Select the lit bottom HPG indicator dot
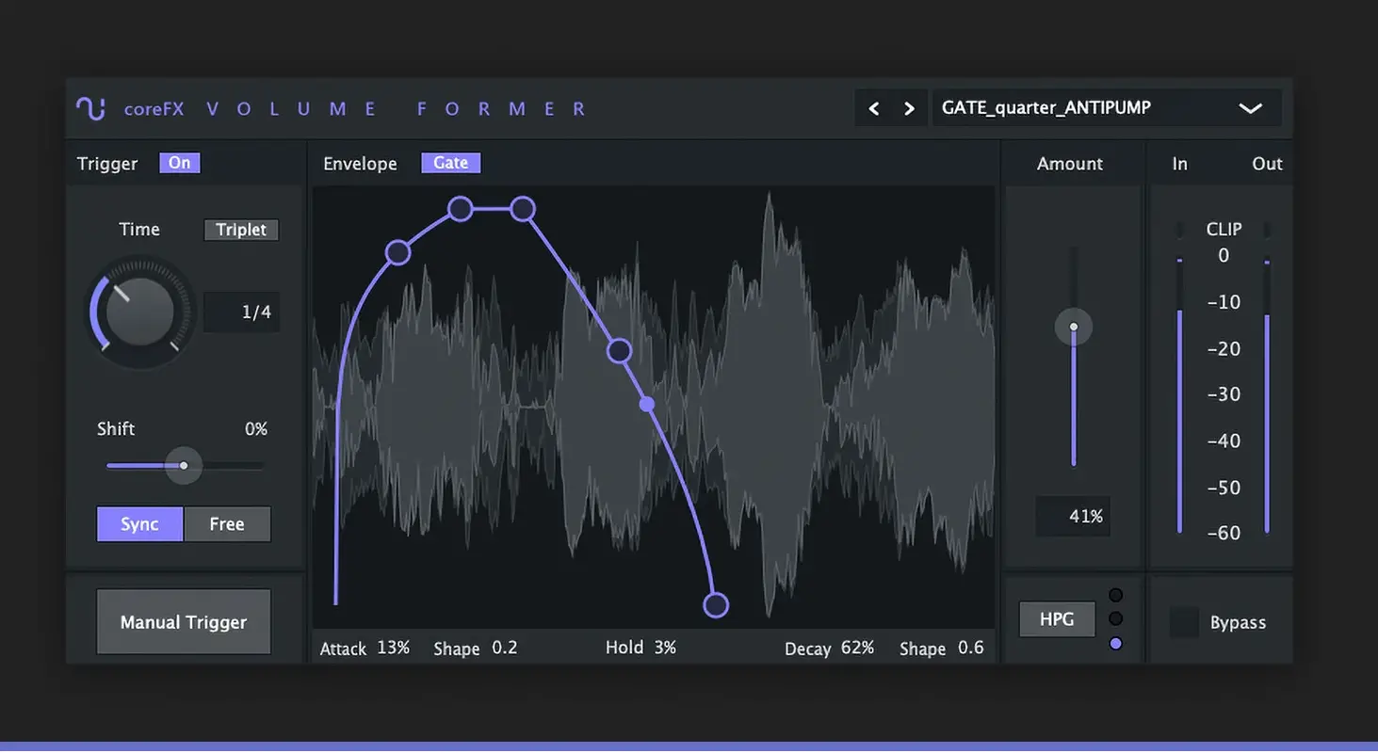Screen dimensions: 1378x753 pyautogui.click(x=1116, y=644)
